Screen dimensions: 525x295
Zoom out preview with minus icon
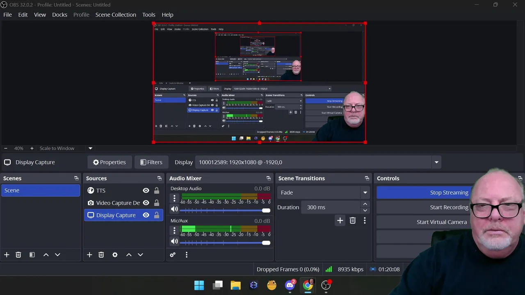click(x=5, y=148)
